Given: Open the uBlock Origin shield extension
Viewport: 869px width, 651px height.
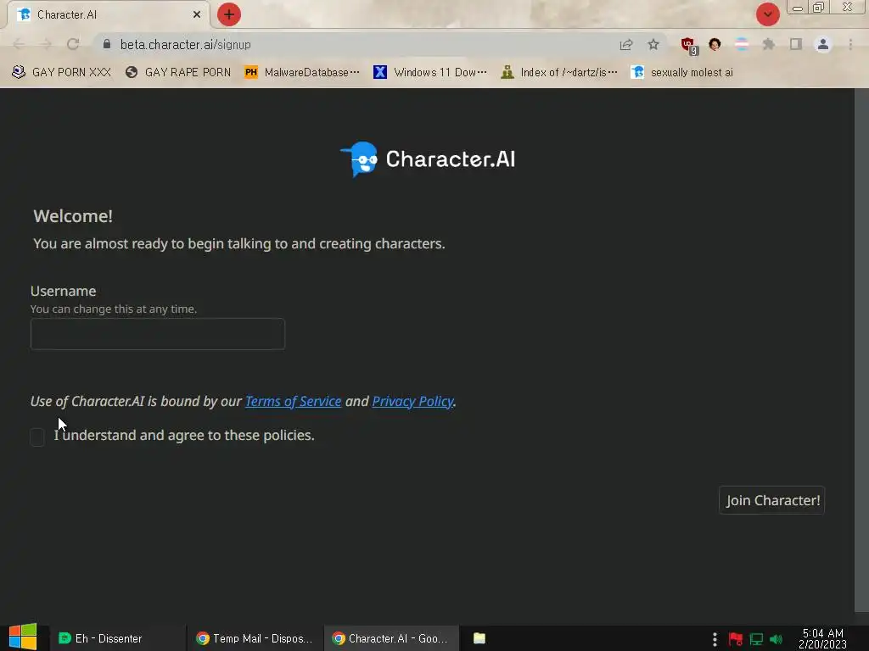Looking at the screenshot, I should coord(689,46).
